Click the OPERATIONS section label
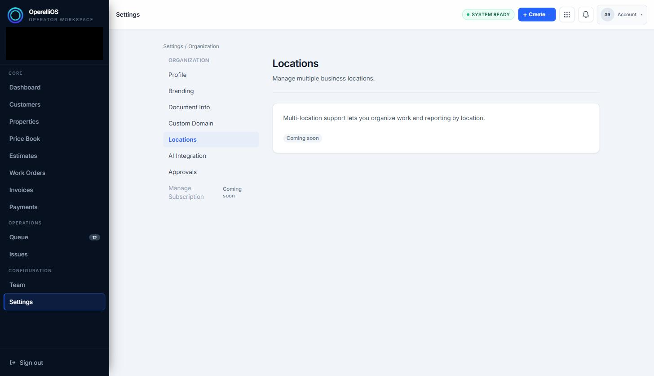 (25, 223)
